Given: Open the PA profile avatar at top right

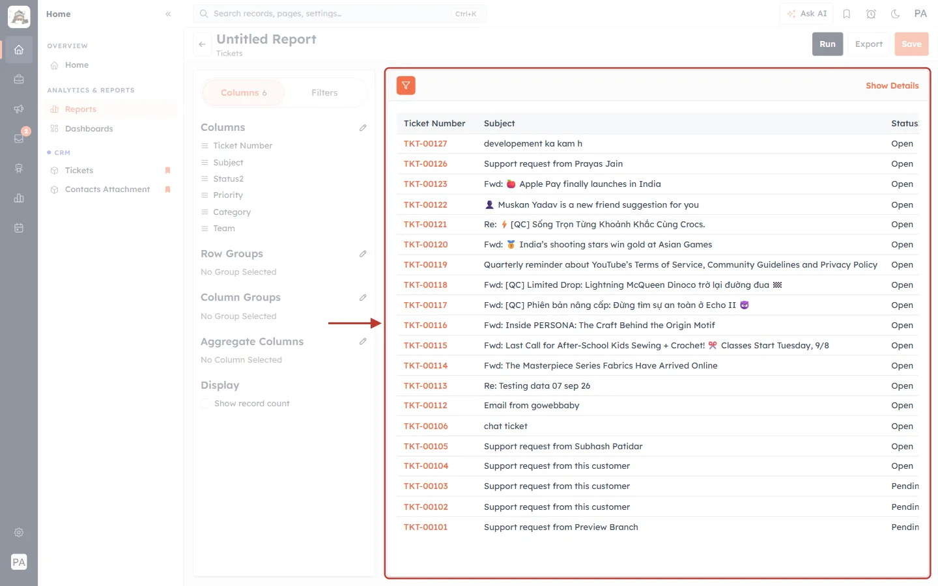Looking at the screenshot, I should click(920, 14).
